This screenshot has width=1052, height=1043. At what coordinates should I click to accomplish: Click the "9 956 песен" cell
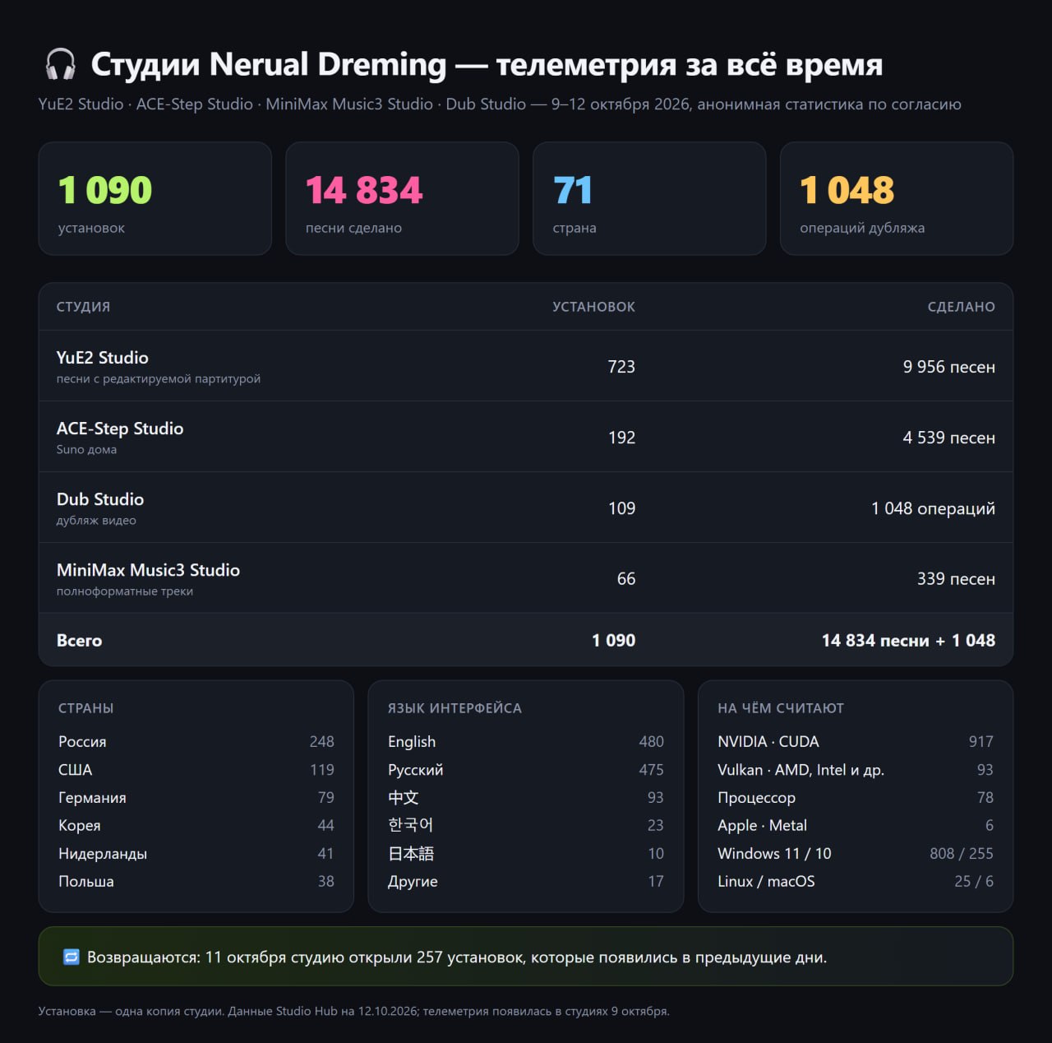tap(949, 367)
